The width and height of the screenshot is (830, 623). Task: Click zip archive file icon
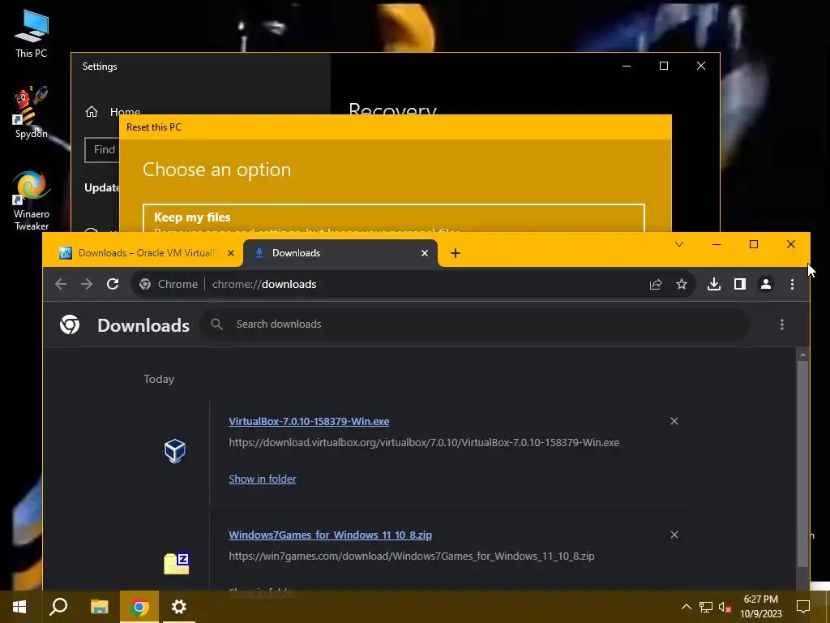(x=177, y=564)
